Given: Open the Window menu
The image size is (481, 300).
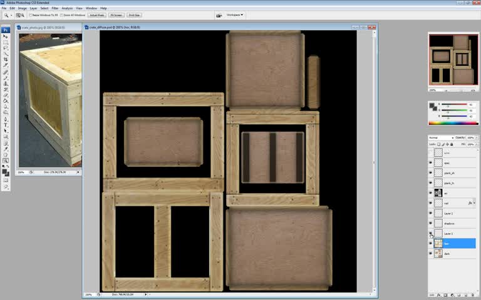Looking at the screenshot, I should point(91,8).
